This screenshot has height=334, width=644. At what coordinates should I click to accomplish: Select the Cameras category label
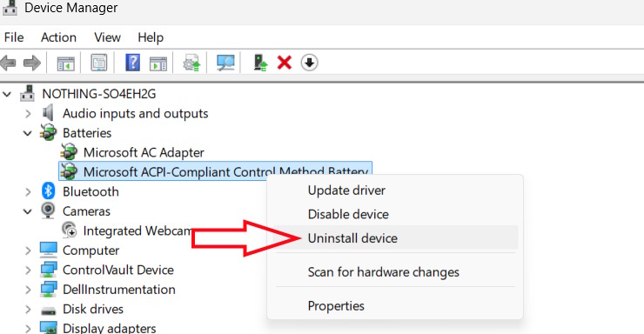click(86, 211)
